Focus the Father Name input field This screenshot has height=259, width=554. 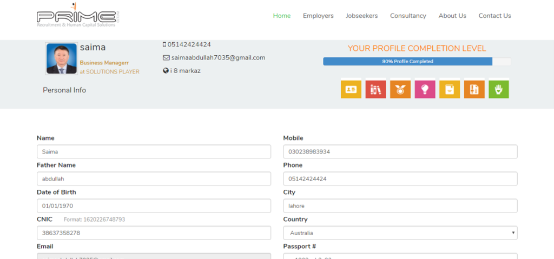154,179
